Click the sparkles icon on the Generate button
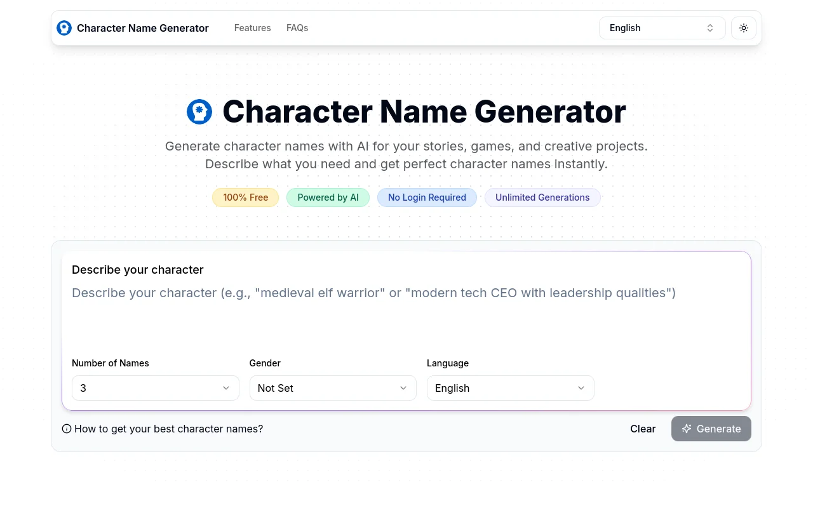Image resolution: width=813 pixels, height=508 pixels. click(x=687, y=429)
